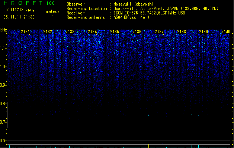The image size is (234, 148).
Task: Click the 2139 time marker
Action: click(x=203, y=32)
